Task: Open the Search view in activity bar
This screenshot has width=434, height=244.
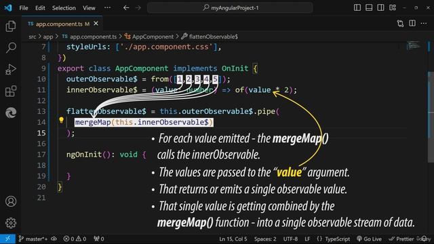Action: tap(11, 47)
